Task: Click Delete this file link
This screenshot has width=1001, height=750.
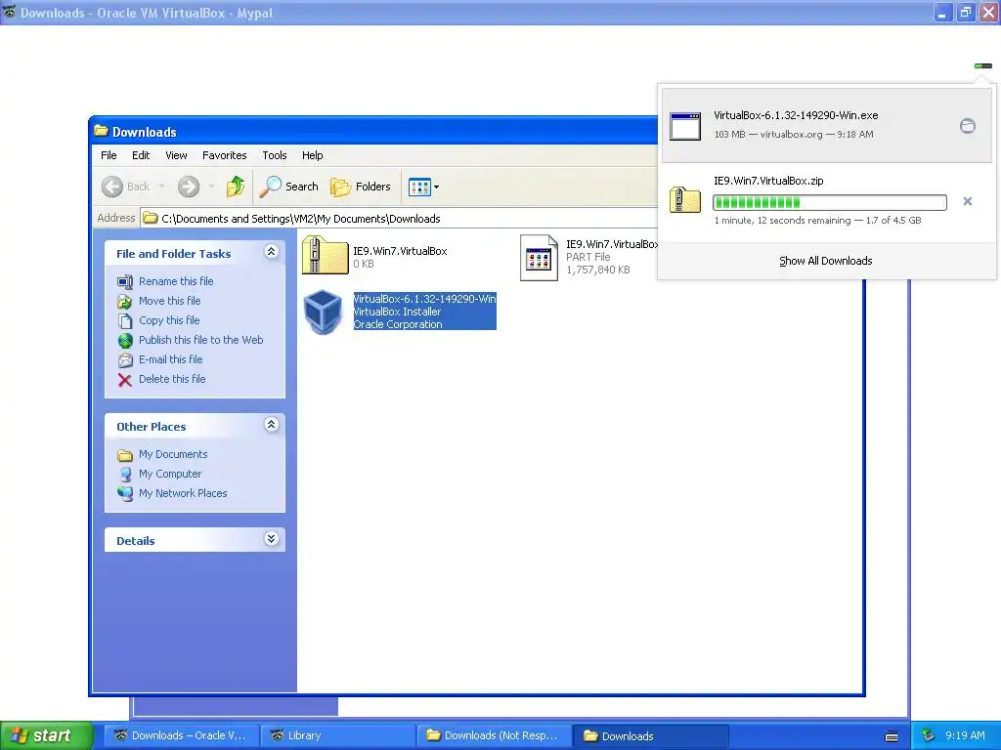Action: coord(172,379)
